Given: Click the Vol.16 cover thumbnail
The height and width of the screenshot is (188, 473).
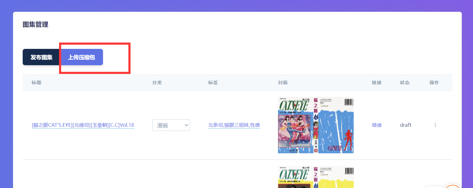Looking at the screenshot, I should pos(316,177).
